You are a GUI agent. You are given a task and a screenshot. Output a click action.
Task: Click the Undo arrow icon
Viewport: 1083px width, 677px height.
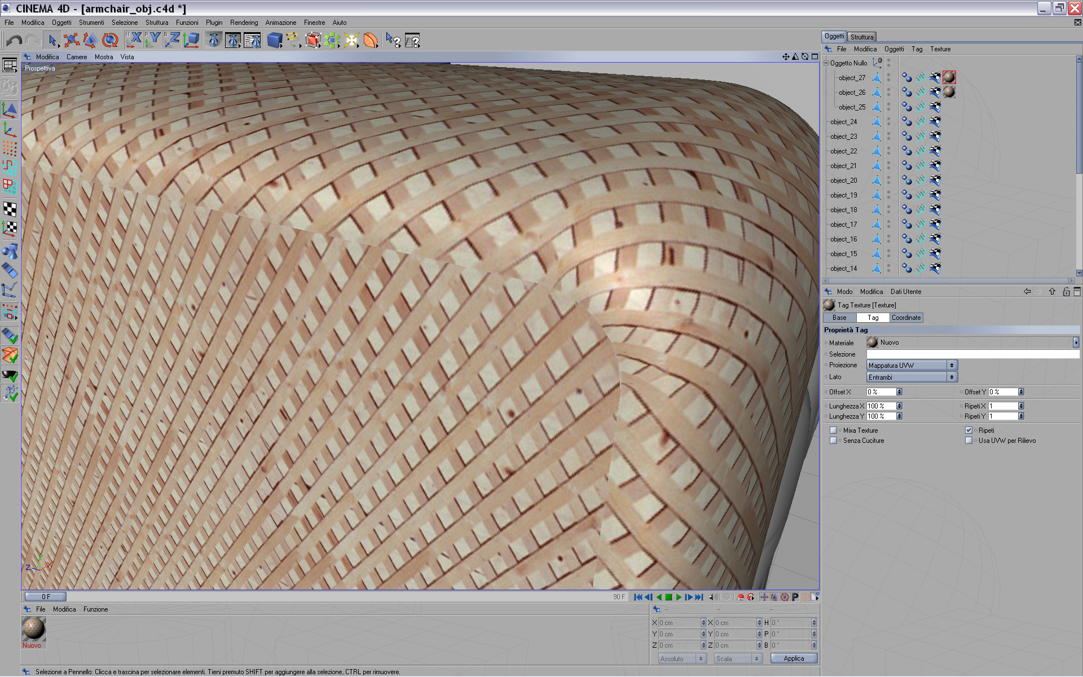(x=14, y=41)
